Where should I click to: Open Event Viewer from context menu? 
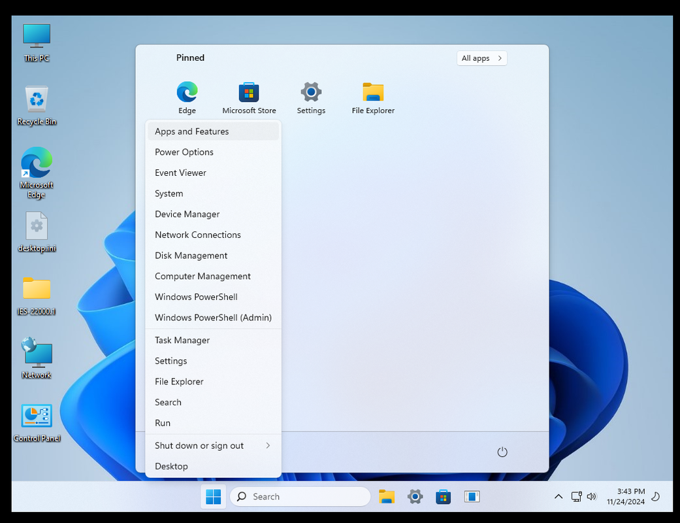tap(213, 173)
